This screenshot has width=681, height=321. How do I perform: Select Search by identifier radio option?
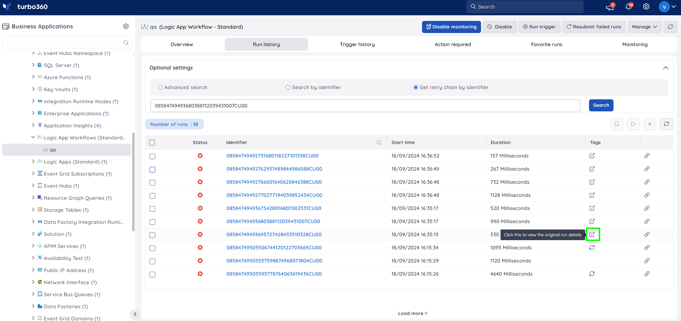coord(288,88)
